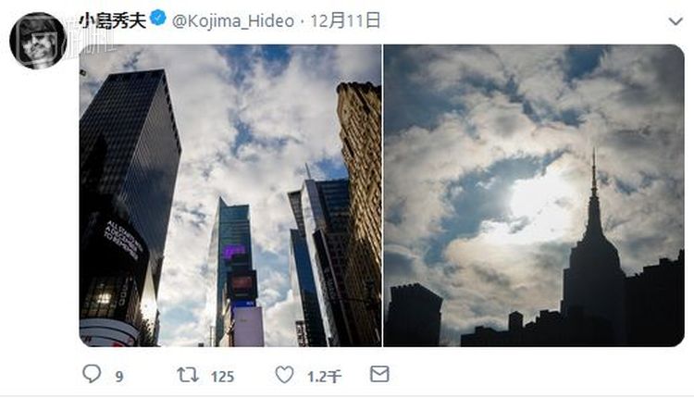This screenshot has height=398, width=694.
Task: Open Kojima's profile avatar picture
Action: click(x=39, y=41)
